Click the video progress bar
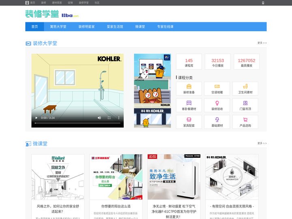 click(77, 123)
